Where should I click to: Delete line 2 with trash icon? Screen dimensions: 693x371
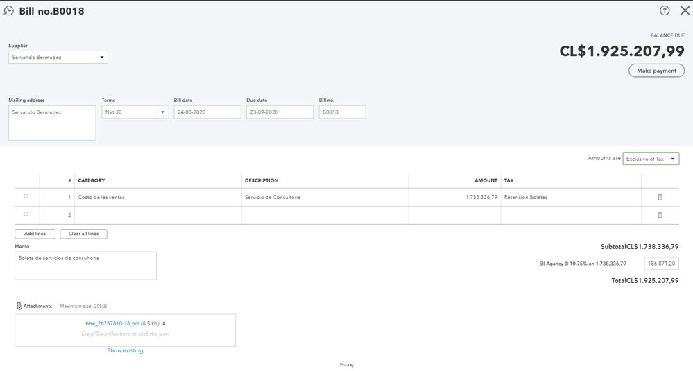click(x=660, y=215)
